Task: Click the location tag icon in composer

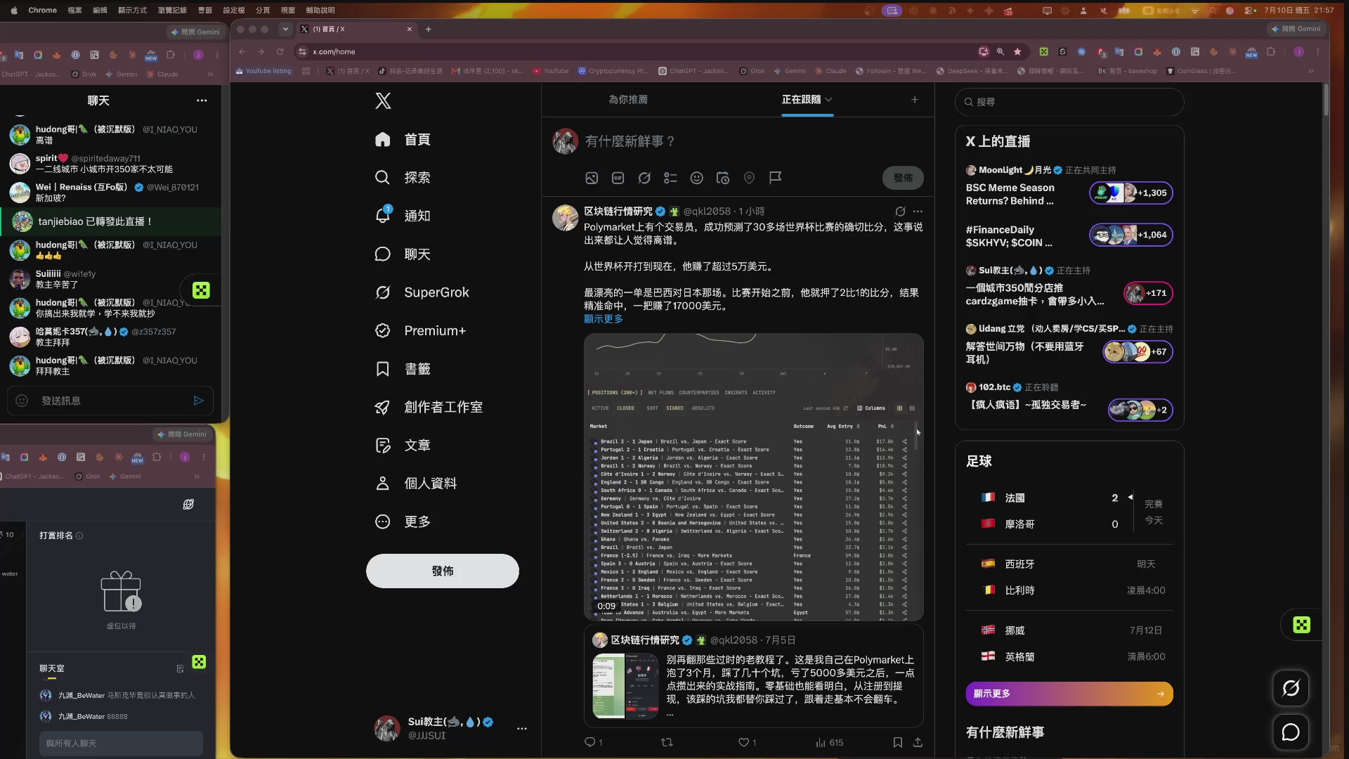Action: tap(749, 178)
